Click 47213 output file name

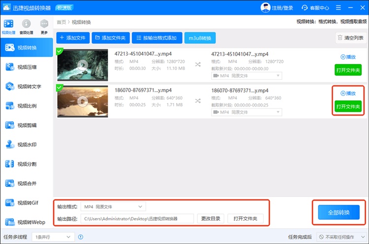tap(240, 54)
